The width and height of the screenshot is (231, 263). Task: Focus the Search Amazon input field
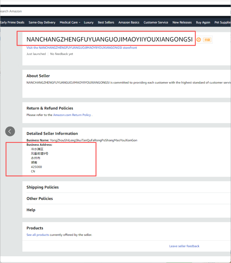click(x=115, y=11)
